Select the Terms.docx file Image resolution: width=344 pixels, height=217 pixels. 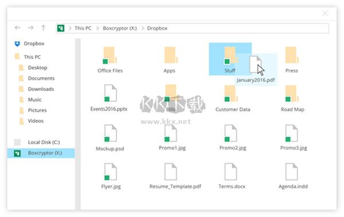[x=232, y=176]
